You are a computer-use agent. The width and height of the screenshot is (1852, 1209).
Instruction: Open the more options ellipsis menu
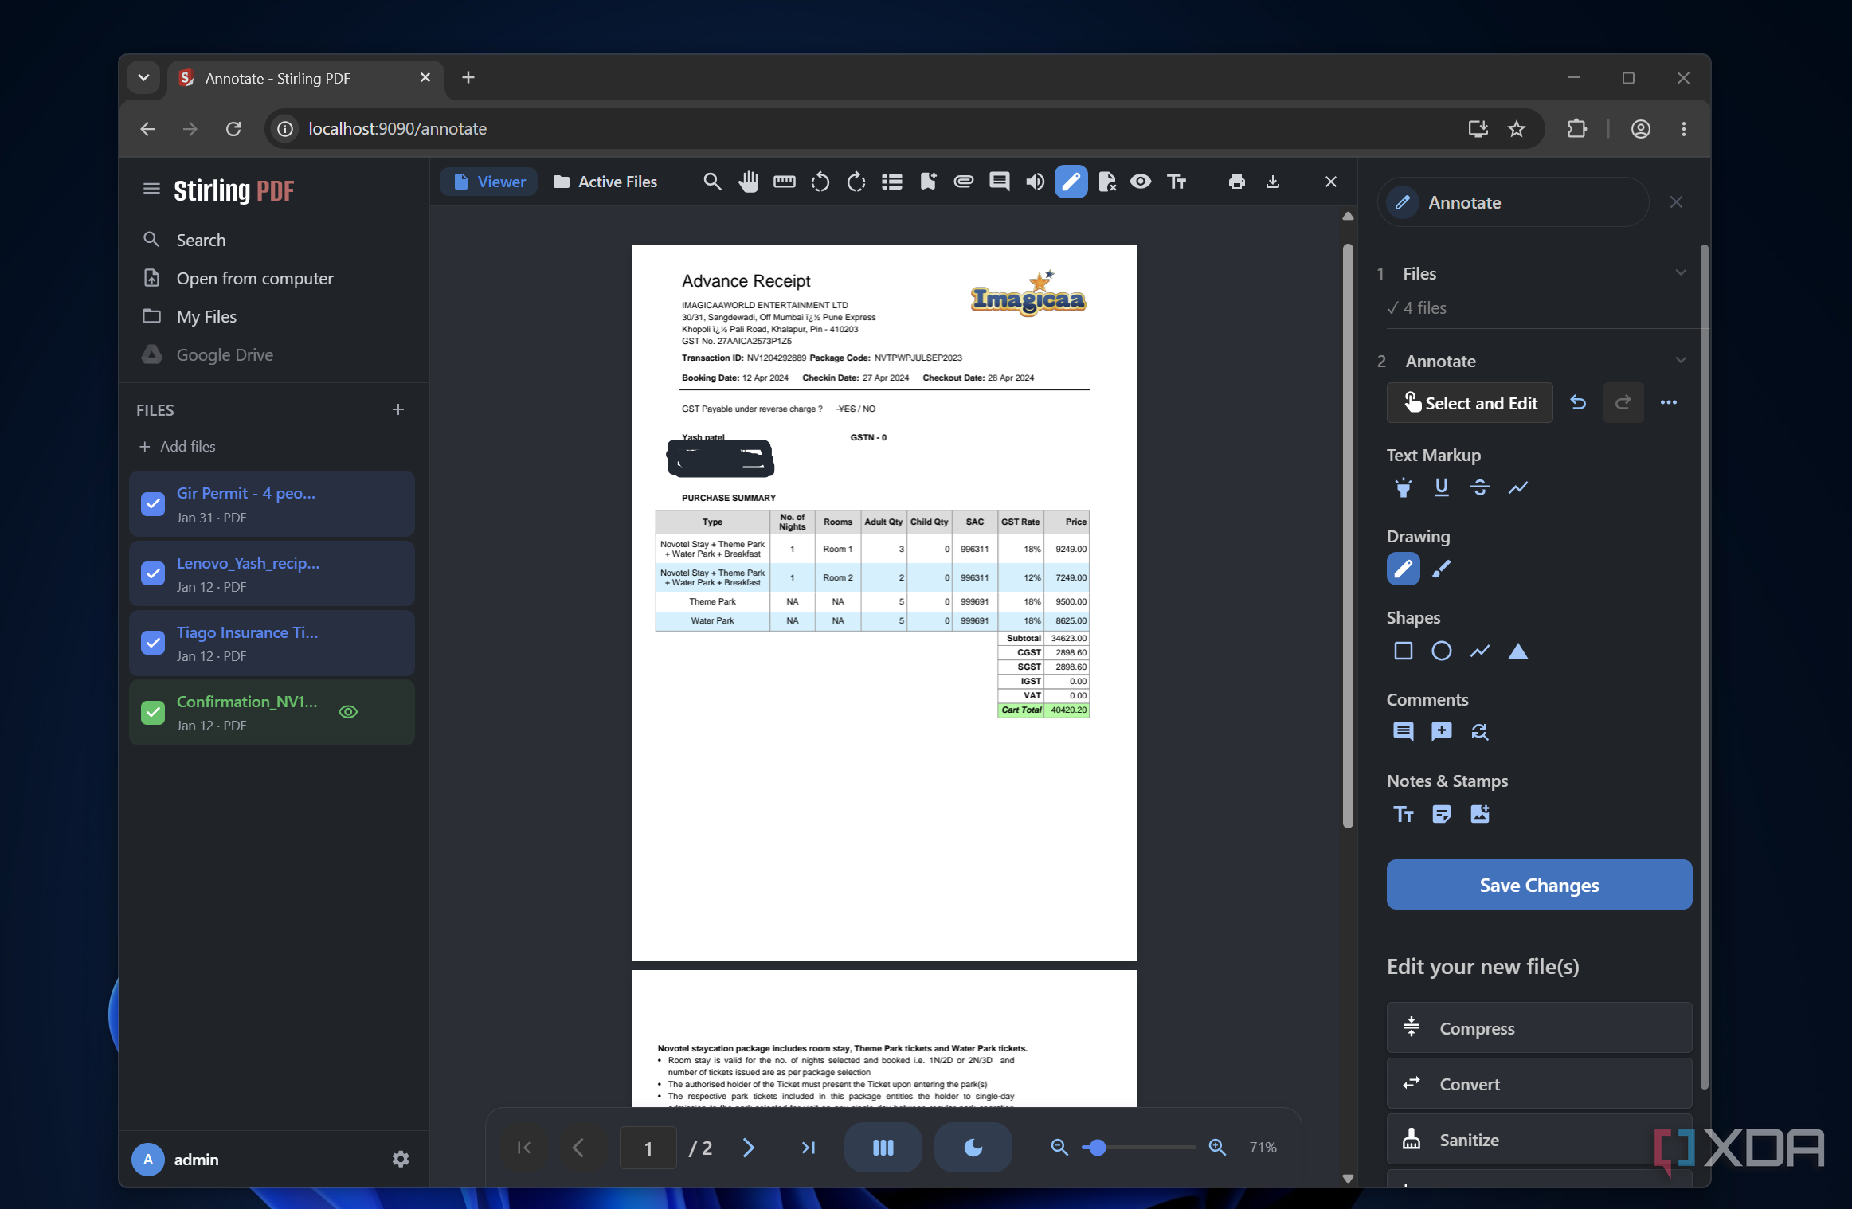tap(1669, 403)
